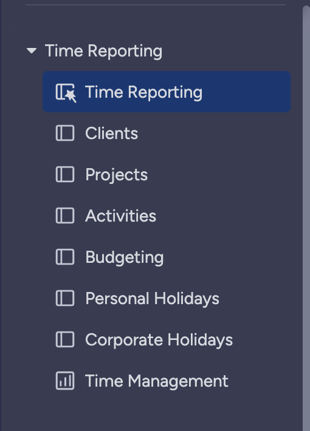Image resolution: width=310 pixels, height=431 pixels.
Task: Click the Personal Holidays board icon
Action: 65,298
